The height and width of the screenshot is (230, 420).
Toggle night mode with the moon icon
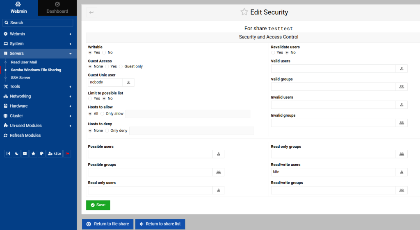click(17, 153)
